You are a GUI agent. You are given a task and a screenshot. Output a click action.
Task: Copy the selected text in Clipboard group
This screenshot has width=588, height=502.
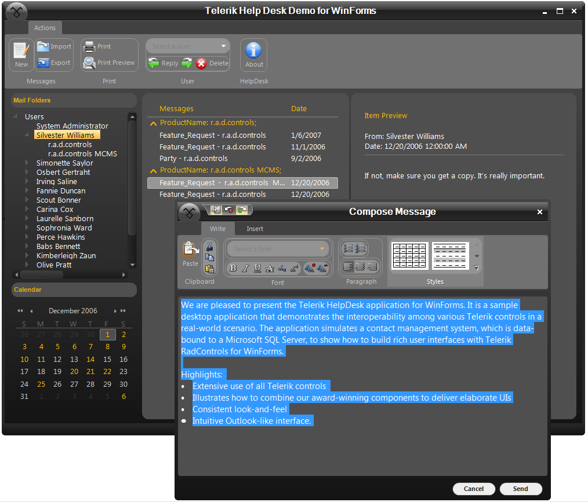click(209, 258)
